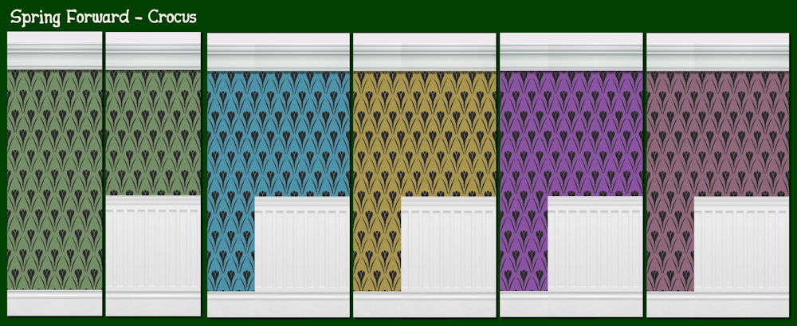797x326 pixels.
Task: Click the white wainscoting under green wallpaper
Action: coord(153,243)
